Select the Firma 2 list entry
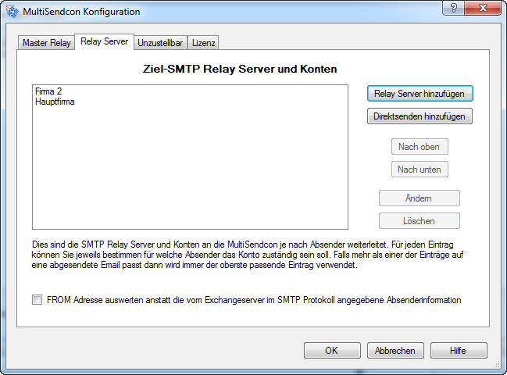Viewport: 507px width, 375px height. click(190, 91)
